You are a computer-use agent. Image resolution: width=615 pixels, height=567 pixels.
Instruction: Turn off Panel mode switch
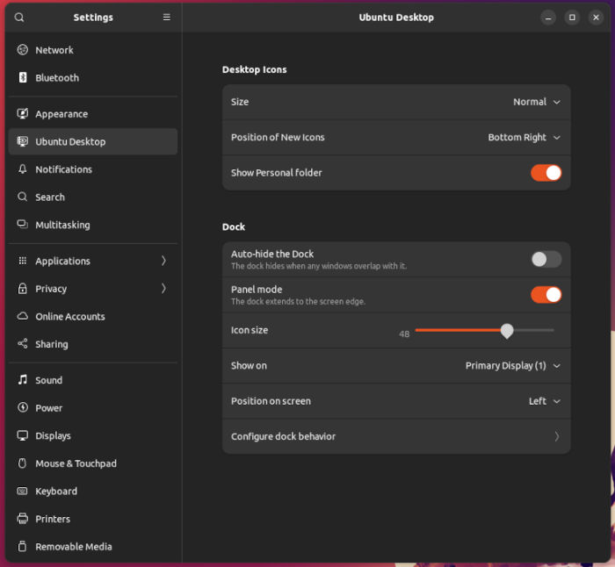546,295
